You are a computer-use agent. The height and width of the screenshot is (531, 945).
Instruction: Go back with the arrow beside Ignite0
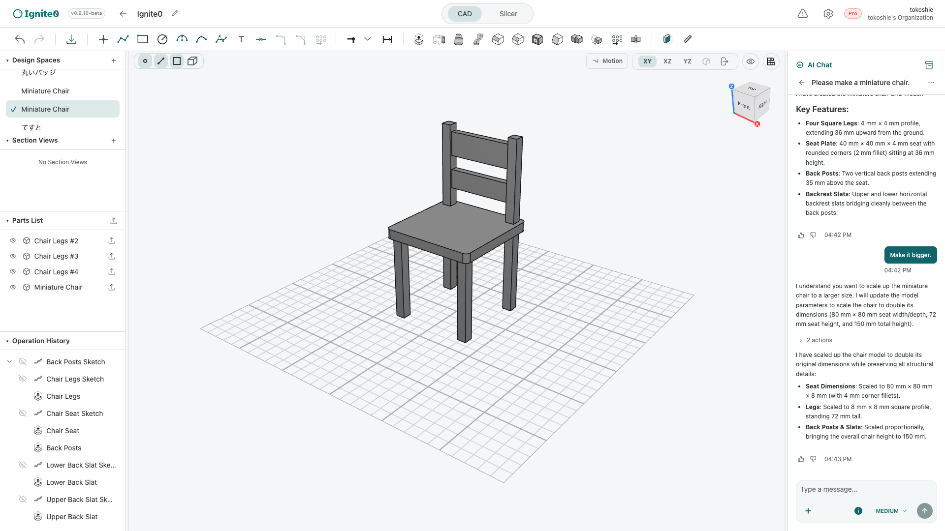pyautogui.click(x=123, y=14)
